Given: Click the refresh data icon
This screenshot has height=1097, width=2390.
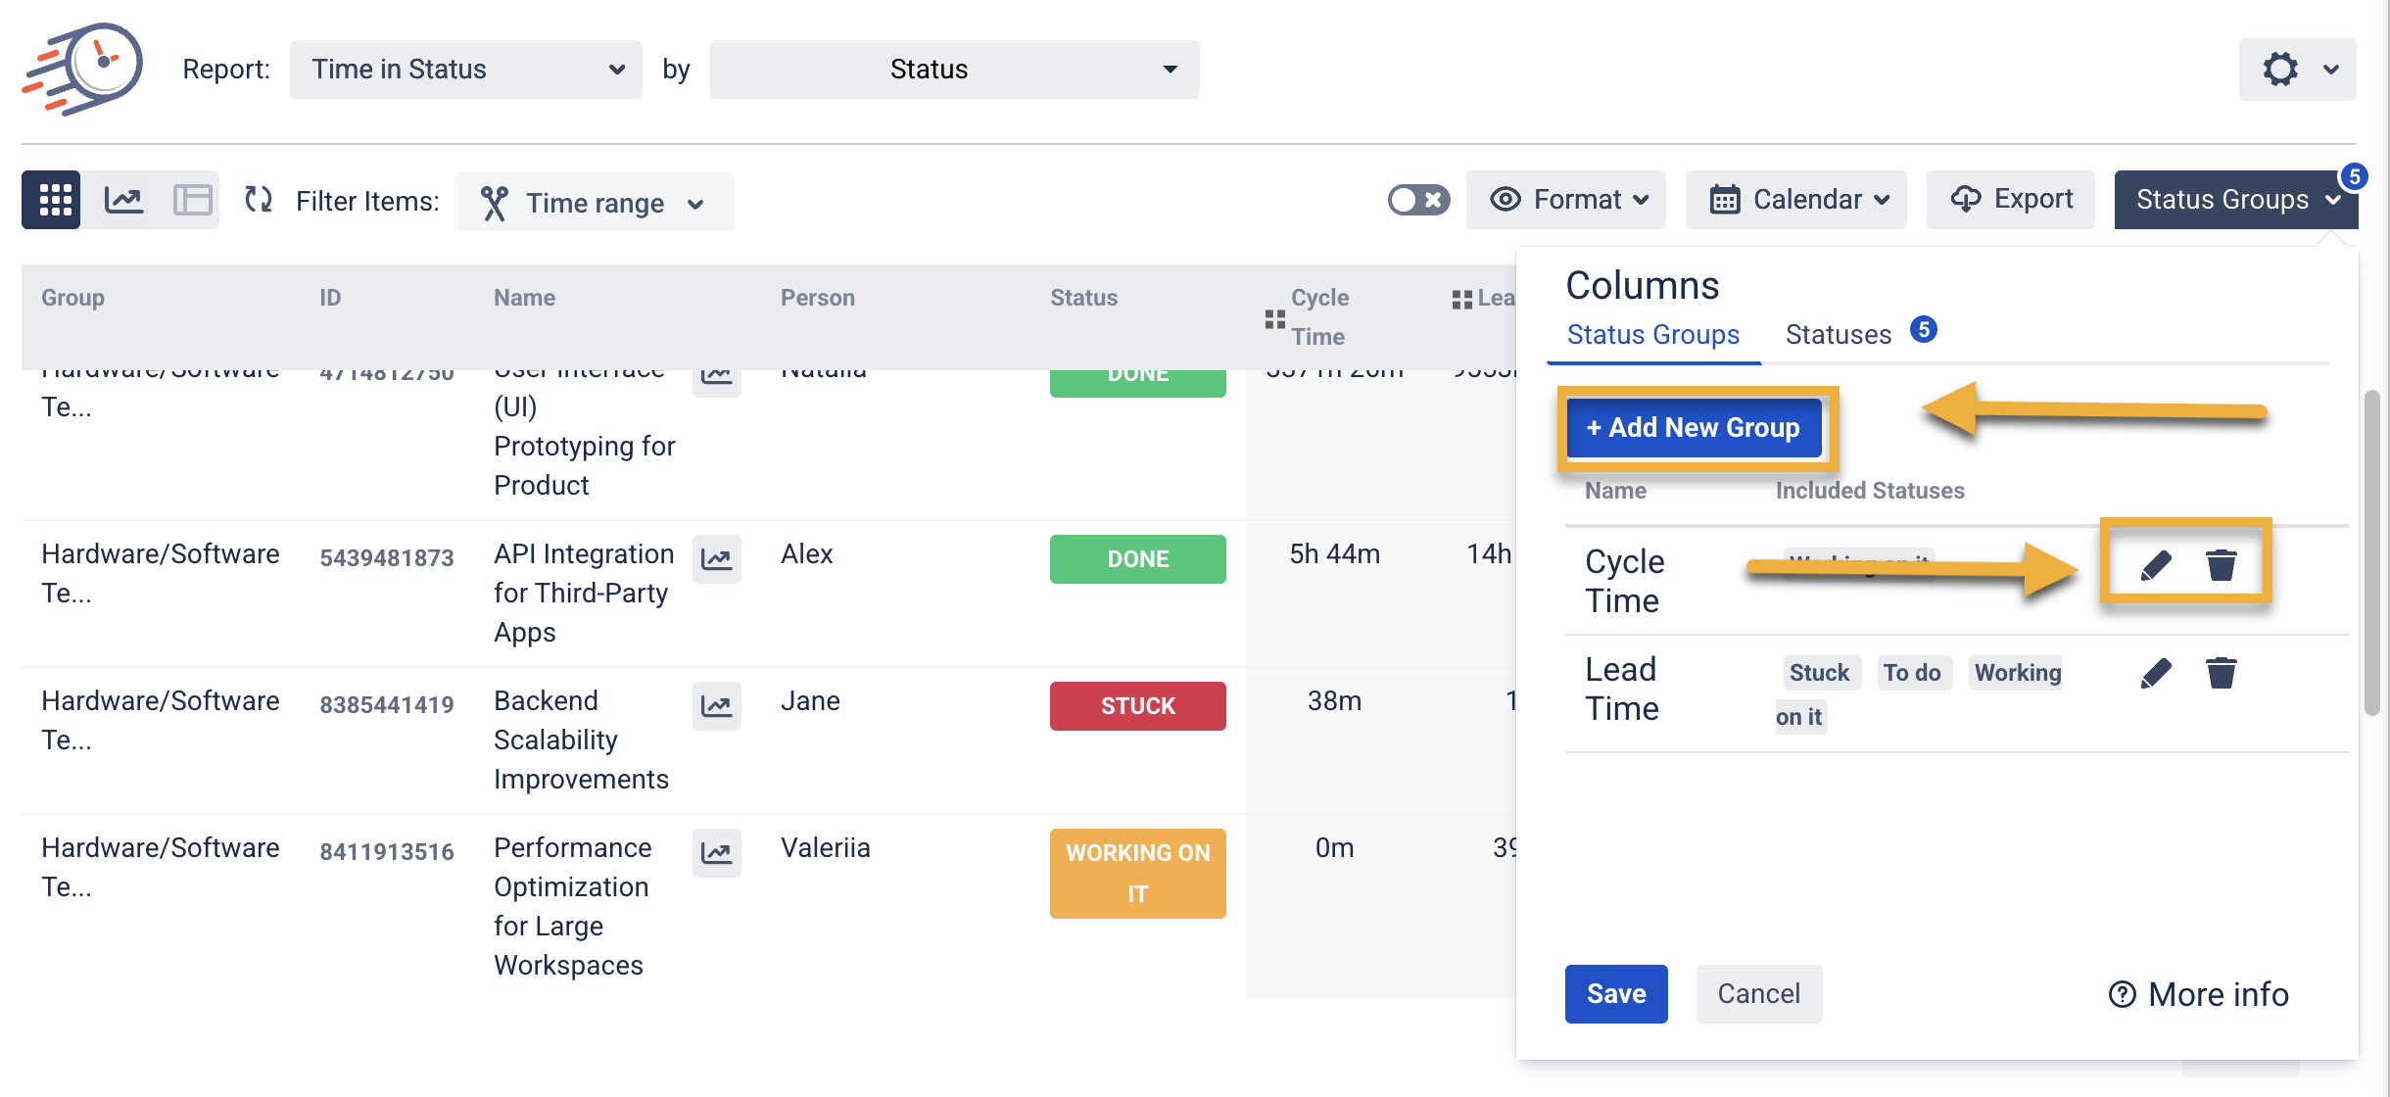Looking at the screenshot, I should (259, 200).
